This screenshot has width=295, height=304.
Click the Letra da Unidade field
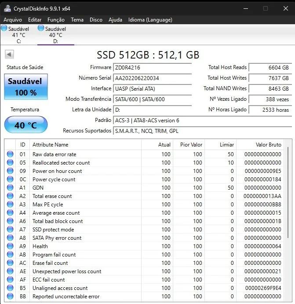[x=153, y=110]
